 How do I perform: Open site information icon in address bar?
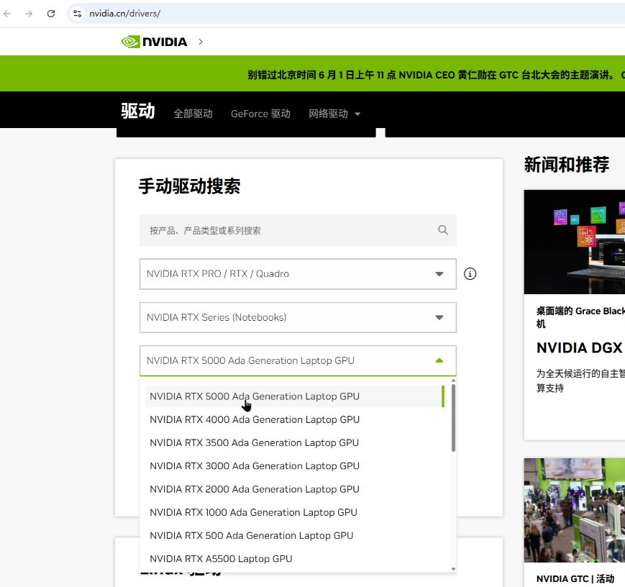(x=78, y=14)
